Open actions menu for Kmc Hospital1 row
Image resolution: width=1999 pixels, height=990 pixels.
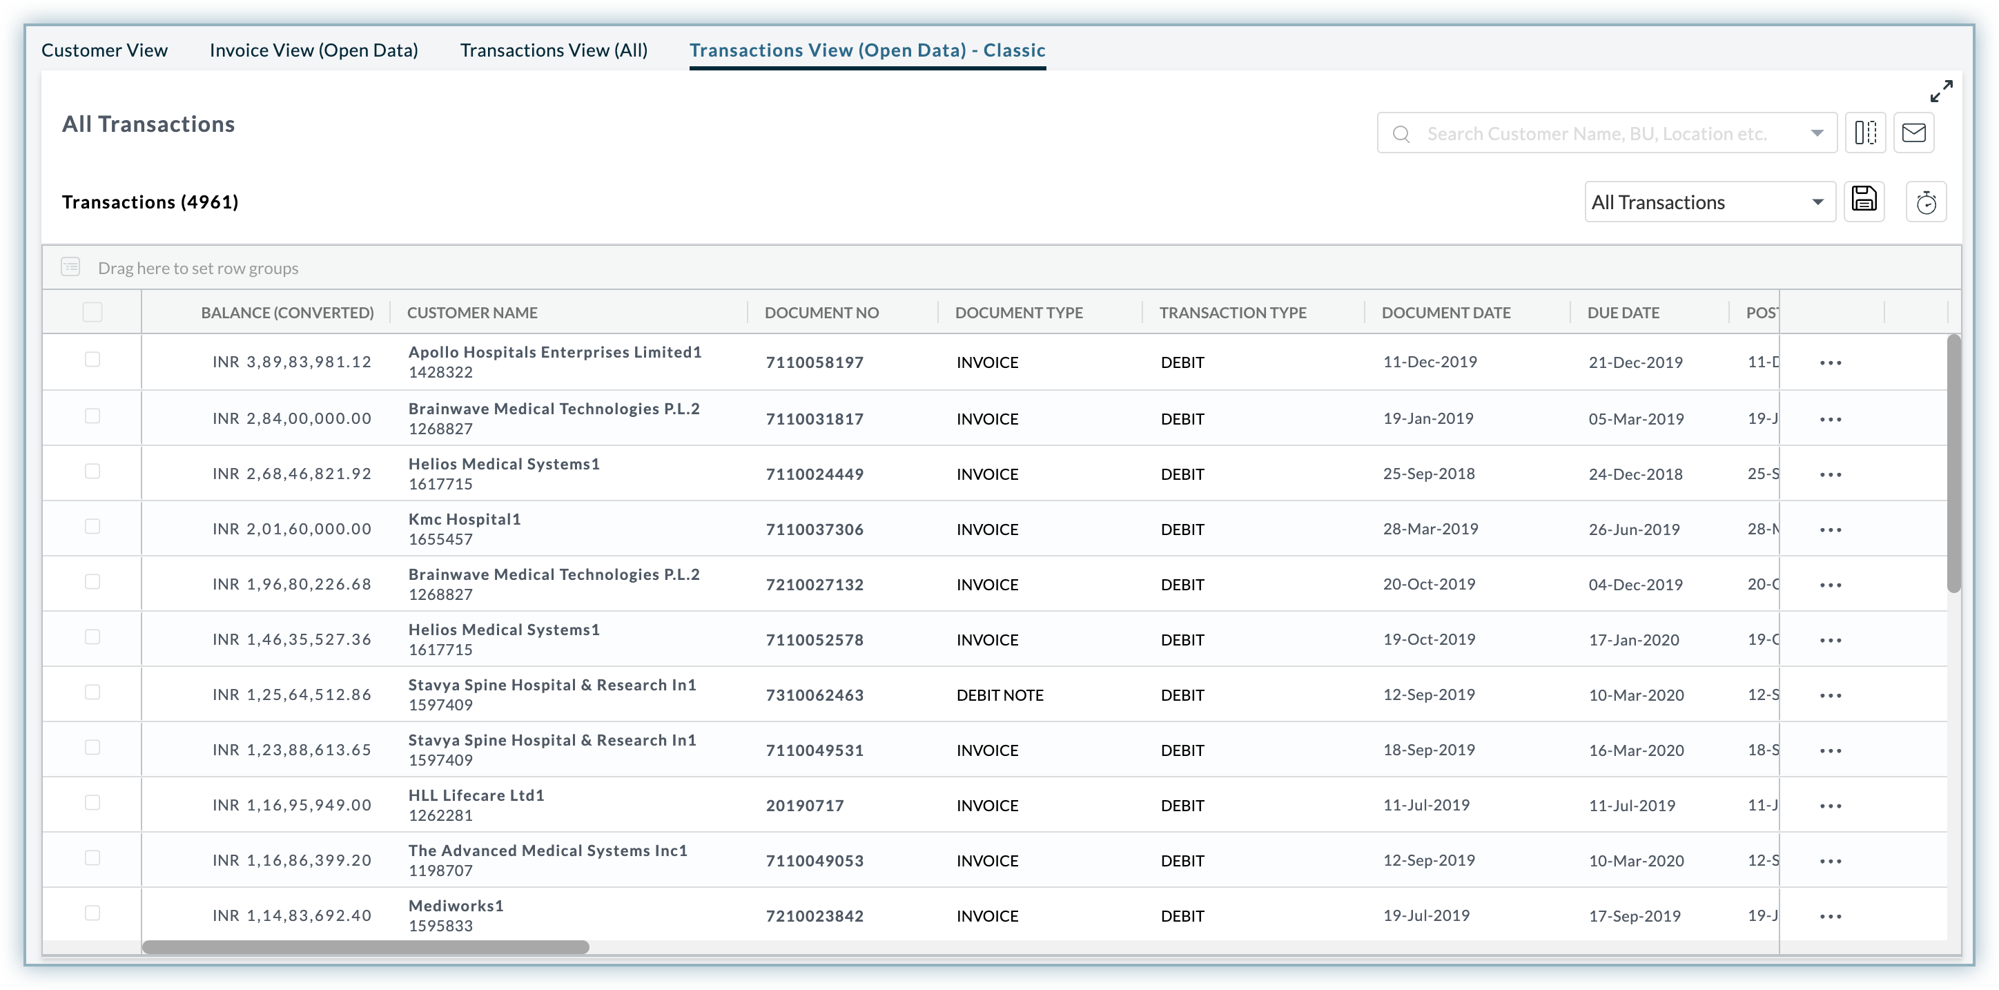tap(1831, 530)
